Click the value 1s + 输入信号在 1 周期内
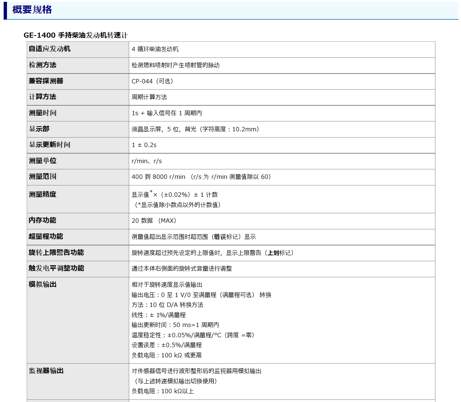The height and width of the screenshot is (402, 461). pos(167,113)
